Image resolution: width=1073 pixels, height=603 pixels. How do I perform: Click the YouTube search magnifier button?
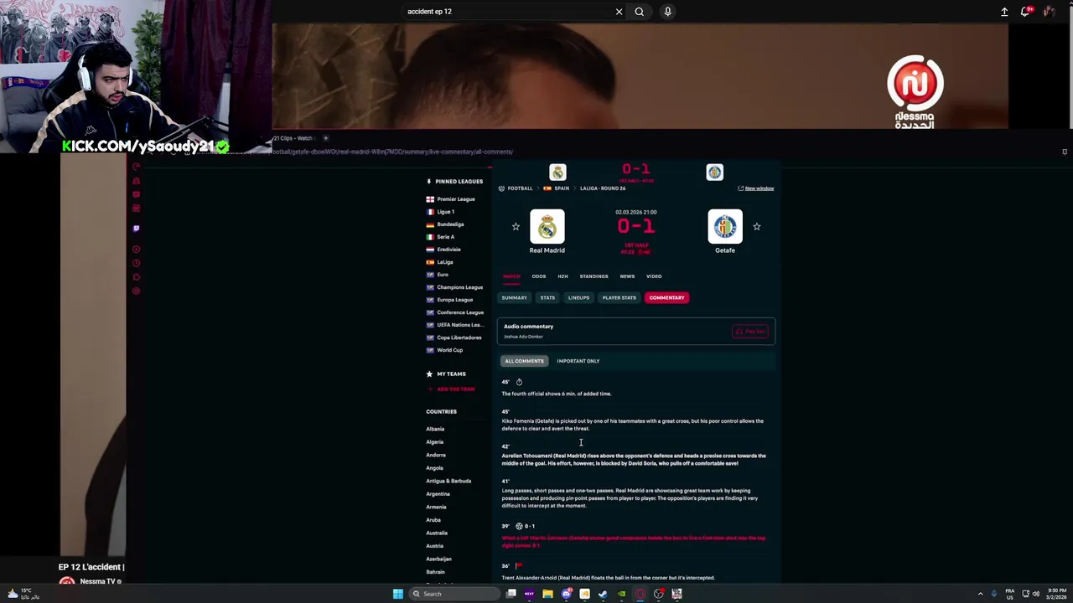(639, 12)
